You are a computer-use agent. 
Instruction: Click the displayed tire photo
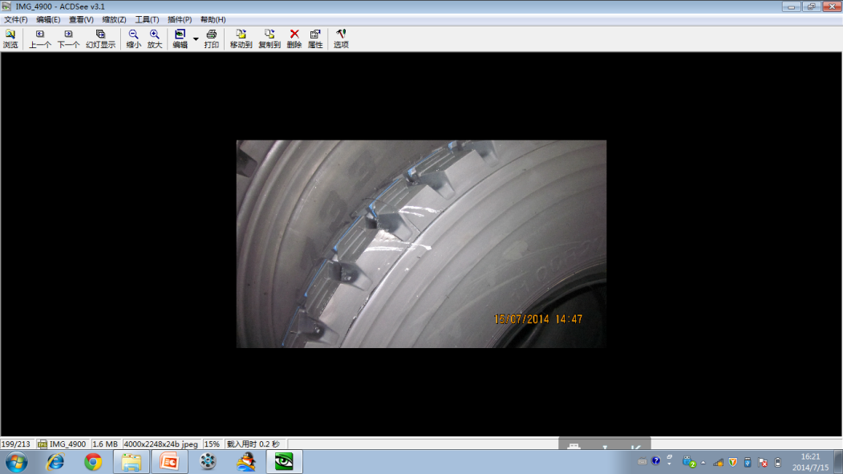pyautogui.click(x=421, y=244)
